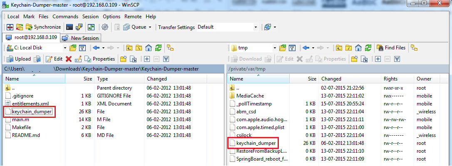Switch to root@192.168.0.109 session tab

pos(31,37)
